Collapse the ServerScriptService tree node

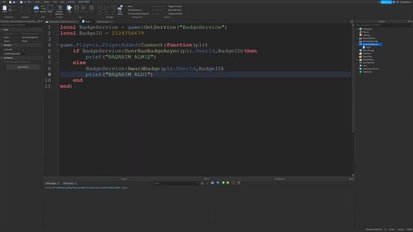click(x=358, y=44)
